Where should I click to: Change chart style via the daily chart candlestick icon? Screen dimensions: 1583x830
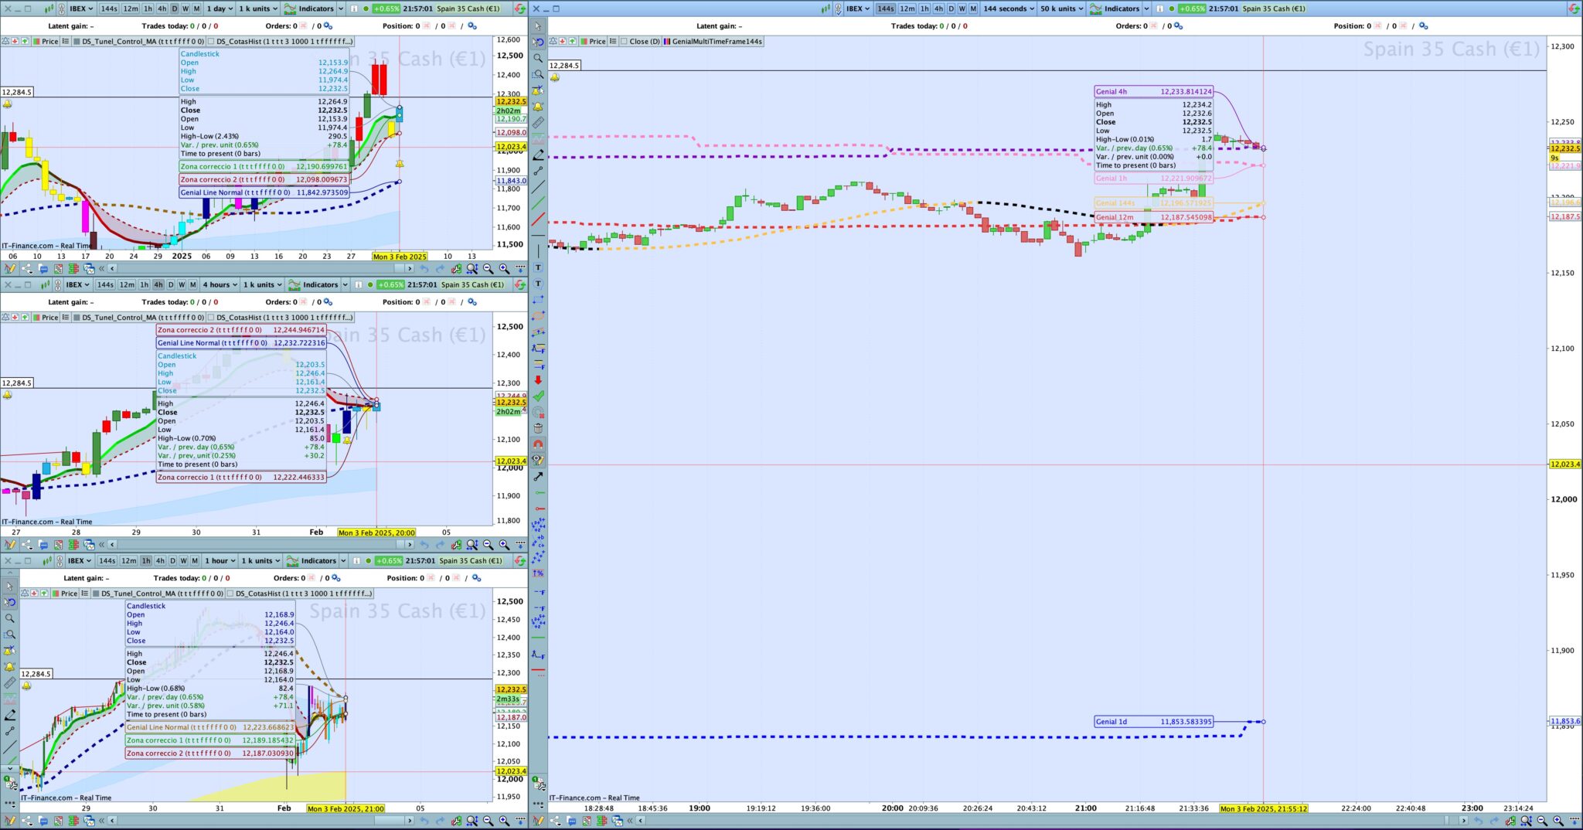[49, 9]
